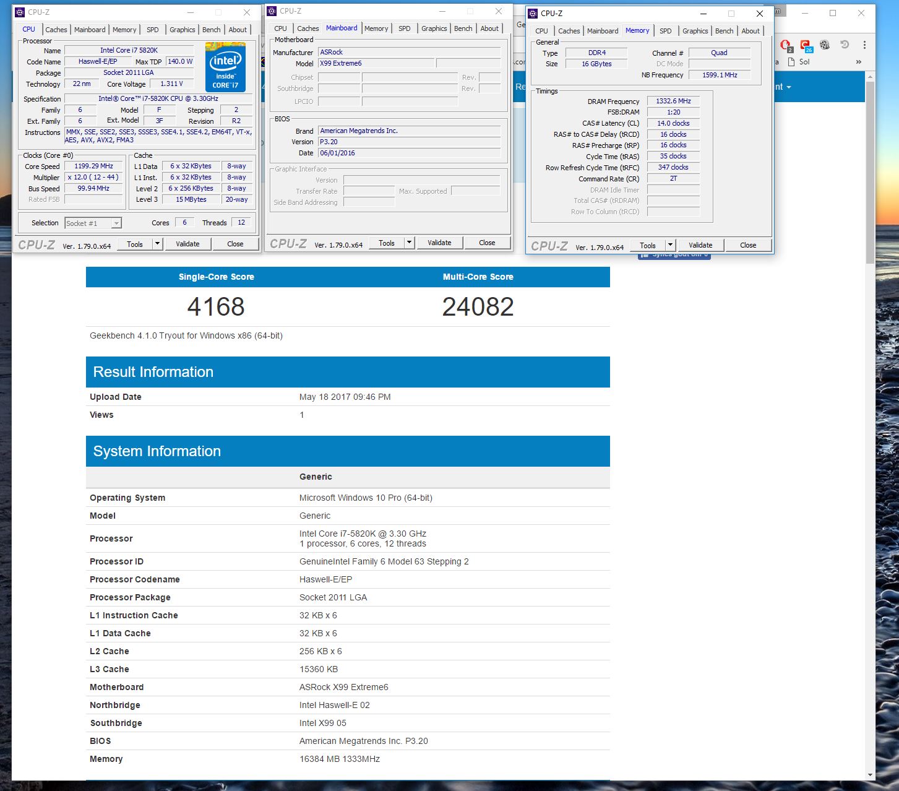Select Memory tab in middle CPU-Z window
899x791 pixels.
tap(376, 28)
